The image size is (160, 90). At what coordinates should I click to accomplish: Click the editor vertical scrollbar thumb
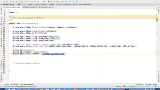157,19
